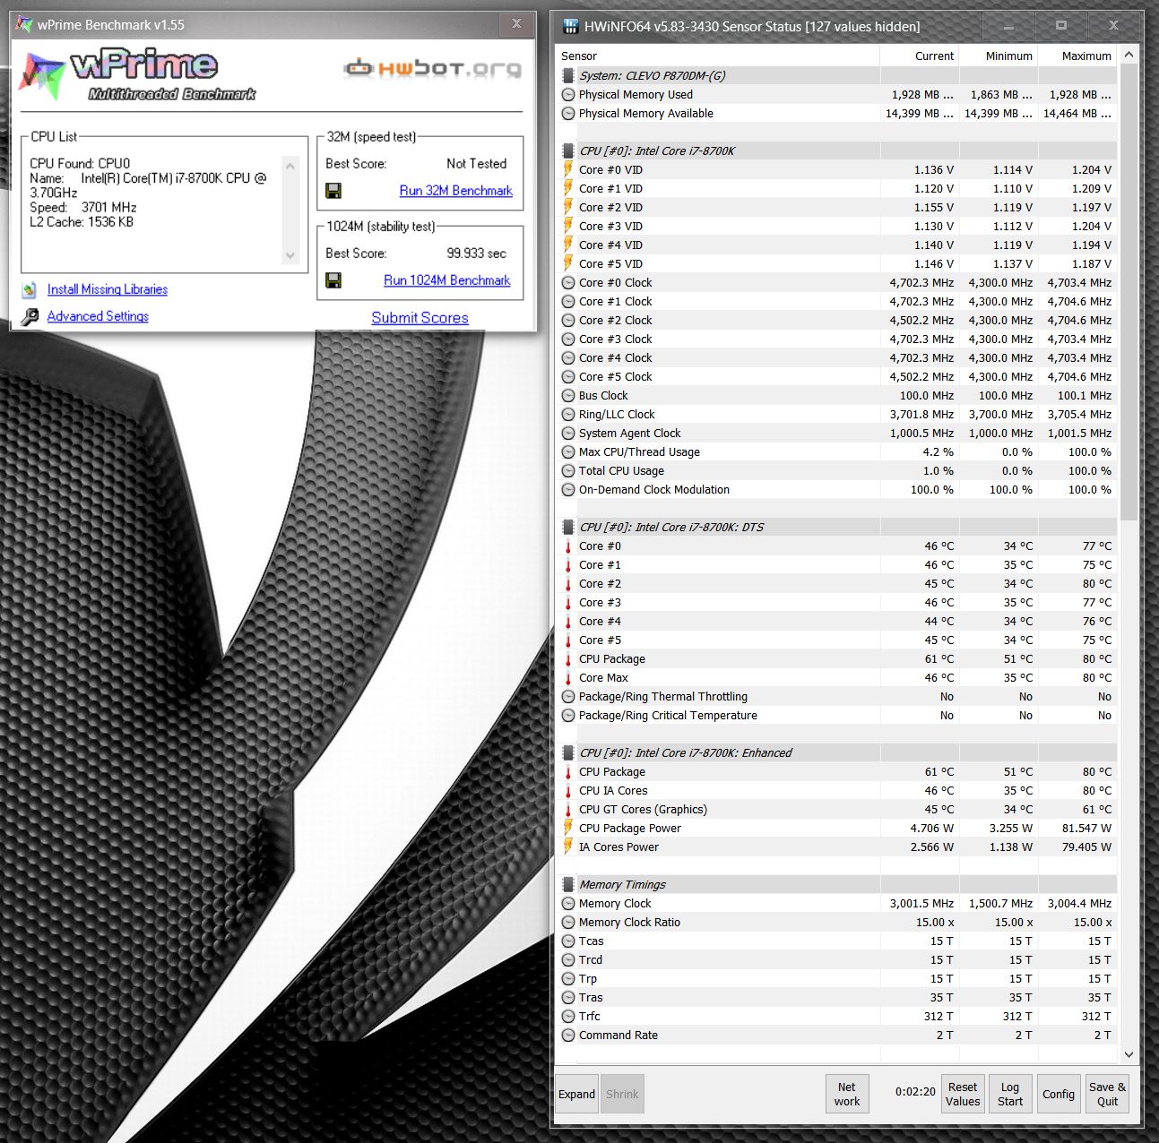Viewport: 1159px width, 1143px height.
Task: Click the Ring/LLC Clock gauge icon
Action: (568, 414)
